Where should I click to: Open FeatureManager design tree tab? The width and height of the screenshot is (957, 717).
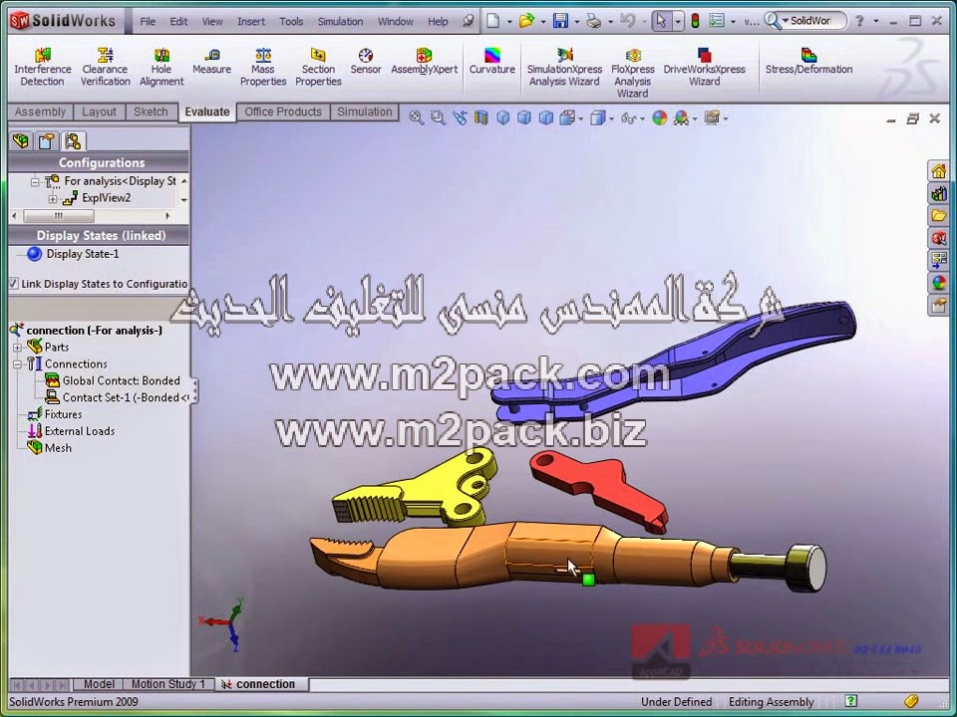click(21, 141)
